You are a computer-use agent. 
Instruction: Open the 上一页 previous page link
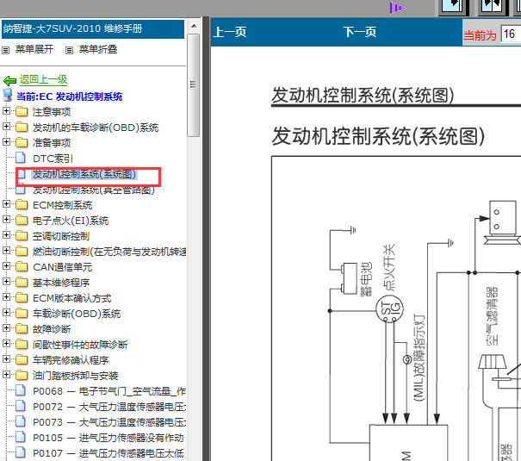pos(230,32)
